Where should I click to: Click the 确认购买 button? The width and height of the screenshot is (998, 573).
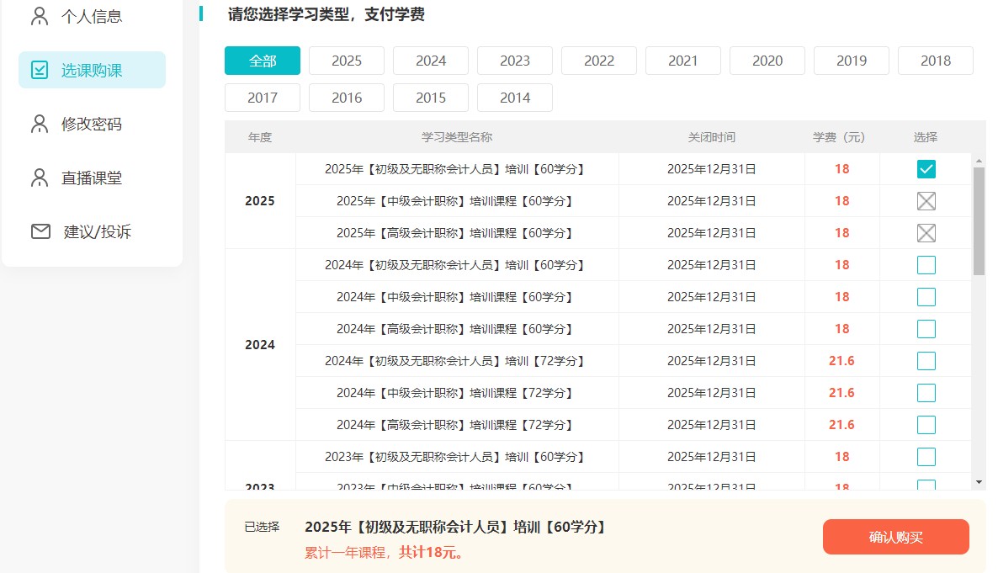click(x=895, y=537)
